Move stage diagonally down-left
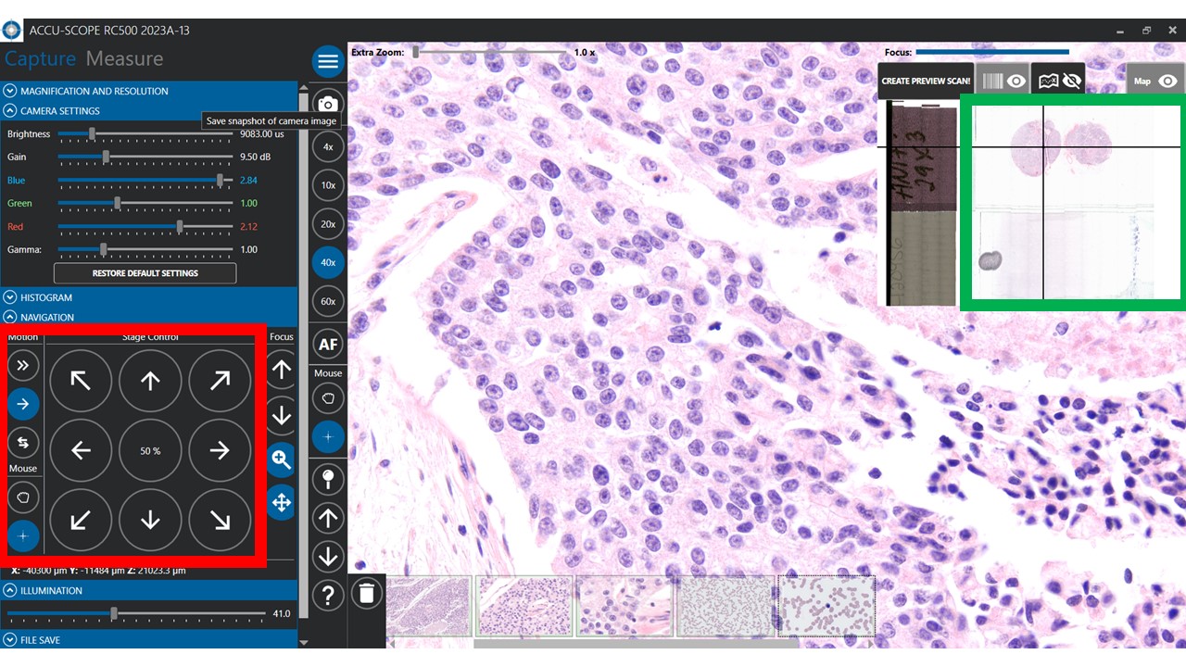1186x667 pixels. tap(81, 520)
